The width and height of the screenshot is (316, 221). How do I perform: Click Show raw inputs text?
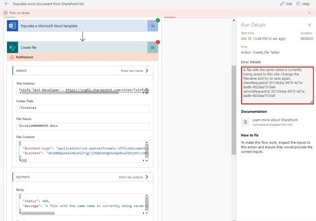click(x=132, y=71)
